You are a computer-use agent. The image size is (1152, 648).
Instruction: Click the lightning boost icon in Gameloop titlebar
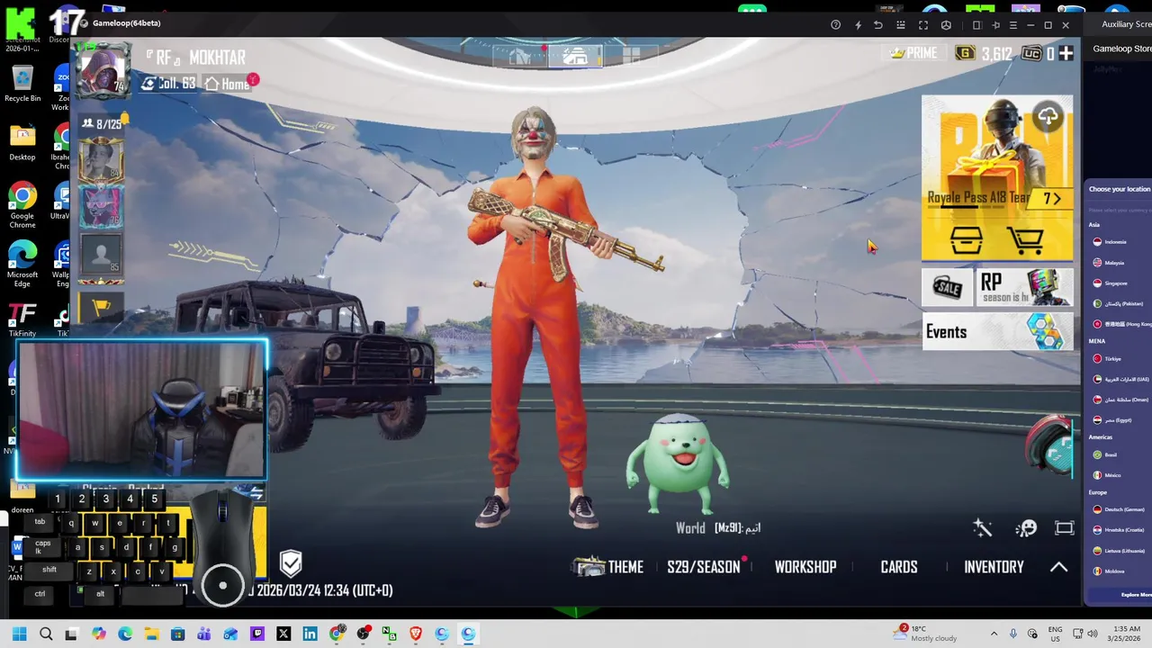(858, 25)
